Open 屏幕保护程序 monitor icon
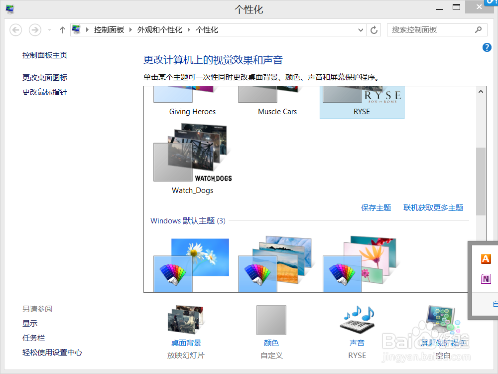 [x=443, y=320]
